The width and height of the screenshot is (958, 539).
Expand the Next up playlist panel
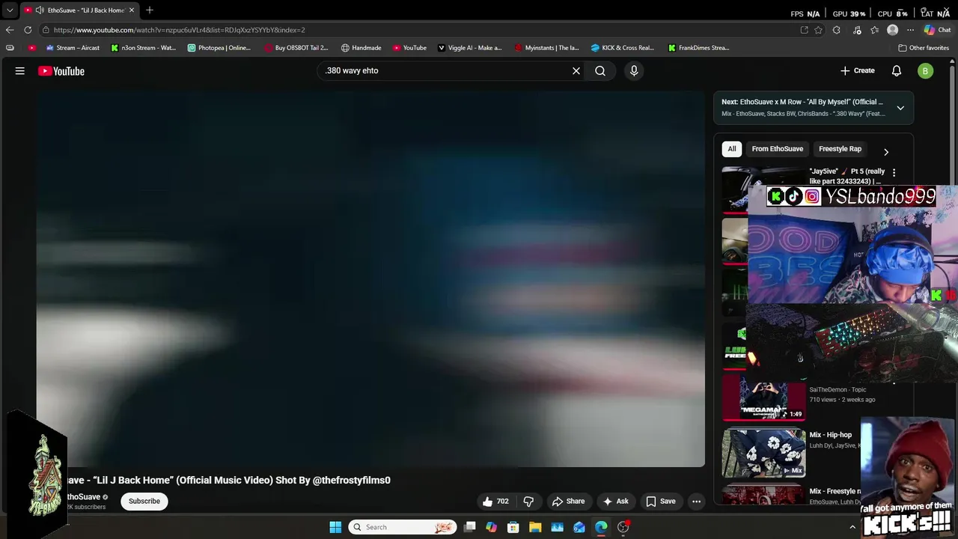[900, 108]
